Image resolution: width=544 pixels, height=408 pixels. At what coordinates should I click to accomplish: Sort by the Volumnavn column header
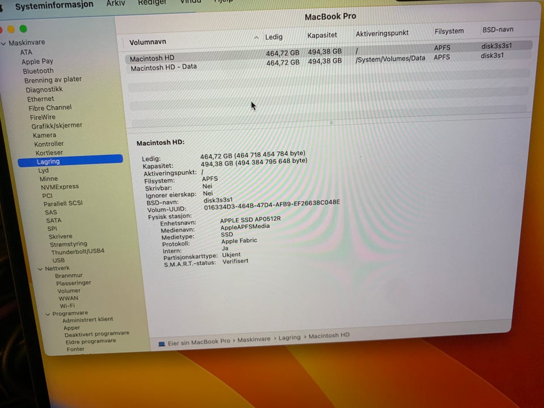(x=147, y=42)
